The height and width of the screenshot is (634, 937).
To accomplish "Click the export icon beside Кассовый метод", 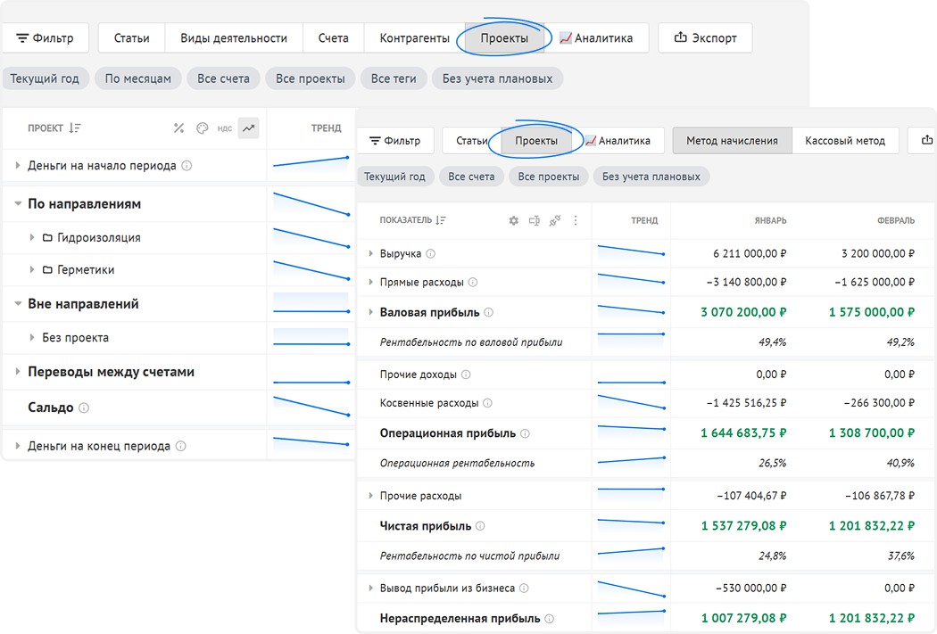I will pos(927,140).
